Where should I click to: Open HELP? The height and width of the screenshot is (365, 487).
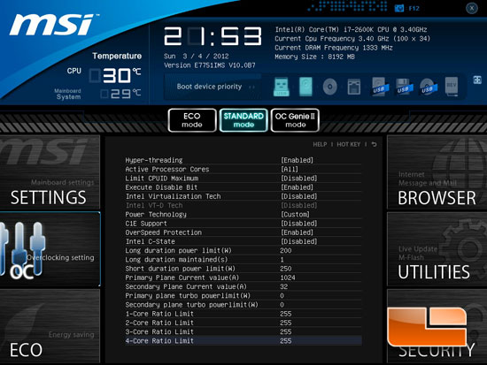click(x=320, y=145)
